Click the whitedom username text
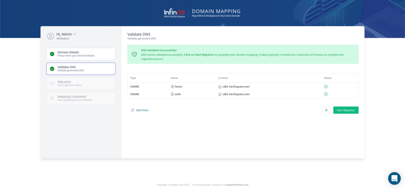The image size is (405, 189). coord(63,38)
